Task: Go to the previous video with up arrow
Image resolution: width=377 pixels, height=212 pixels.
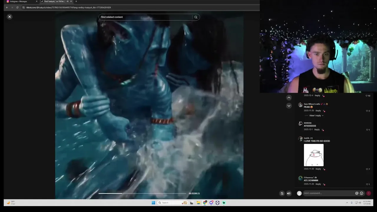Action: pos(289,98)
